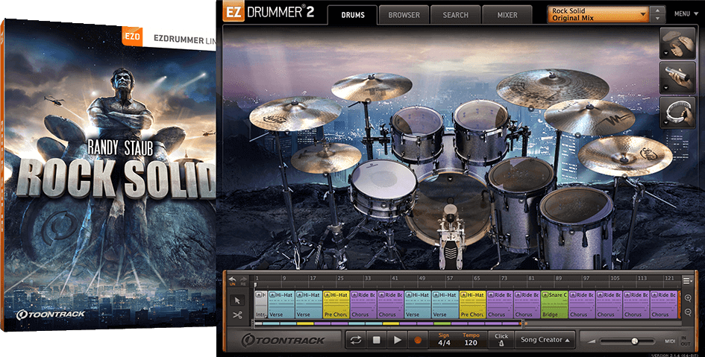Click bar 1 on the timeline ruler
705x357 pixels.
[257, 279]
